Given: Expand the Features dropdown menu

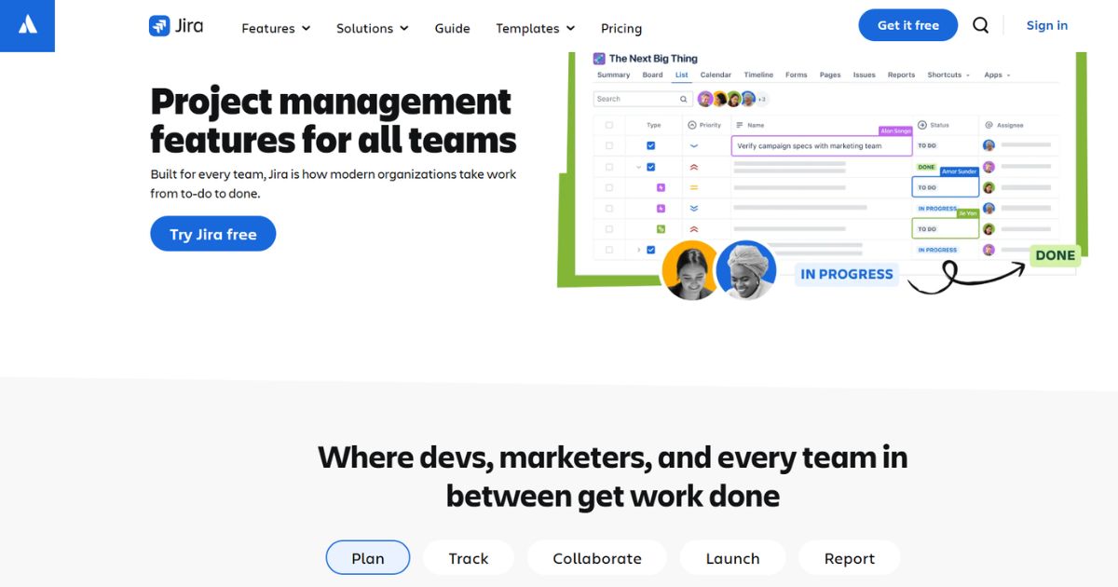Looking at the screenshot, I should [x=275, y=28].
